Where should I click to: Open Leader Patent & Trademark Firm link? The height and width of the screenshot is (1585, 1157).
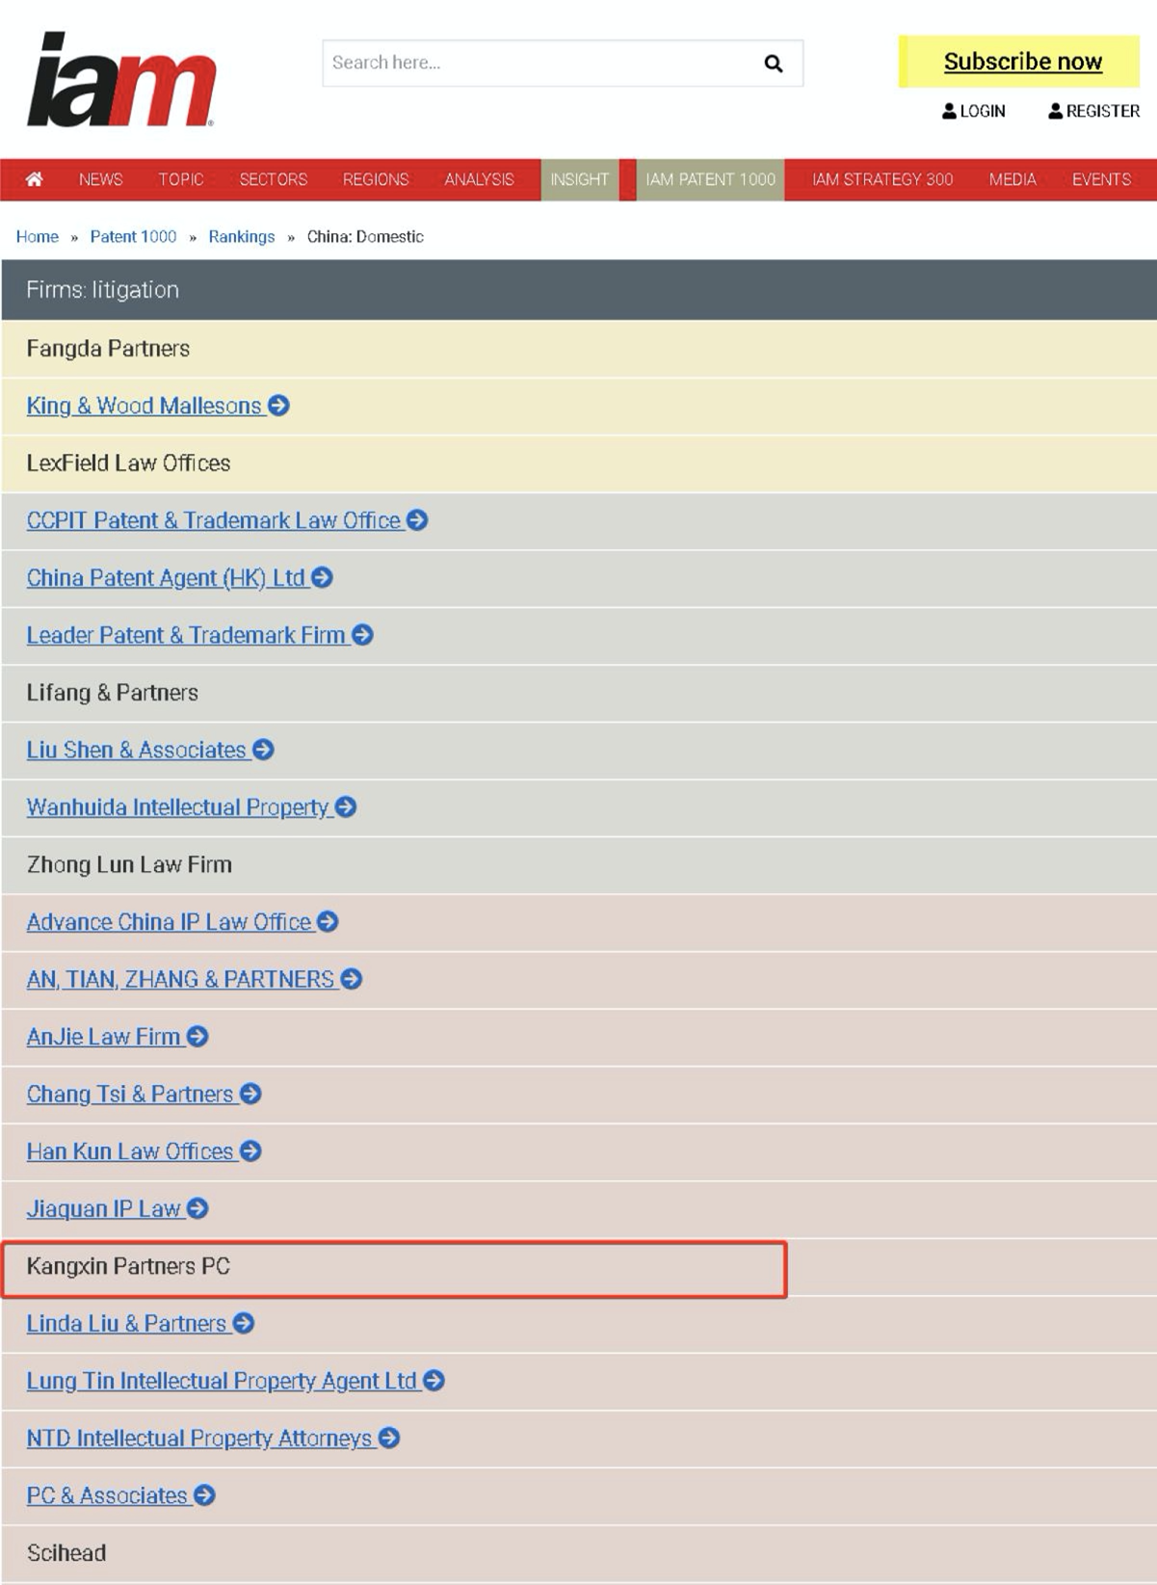pyautogui.click(x=186, y=635)
